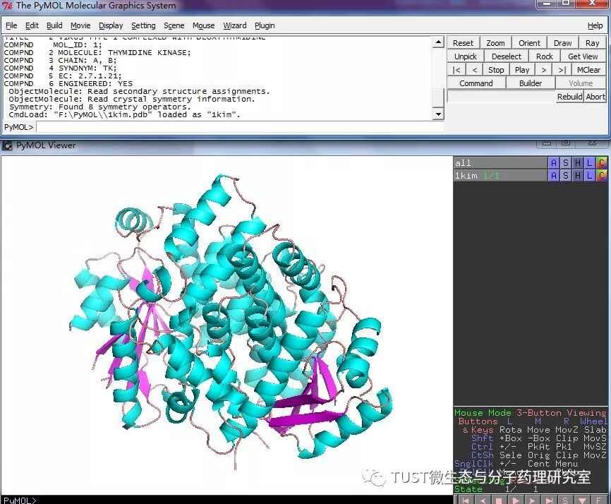
Task: Open the Action (A) menu for all
Action: coord(554,163)
